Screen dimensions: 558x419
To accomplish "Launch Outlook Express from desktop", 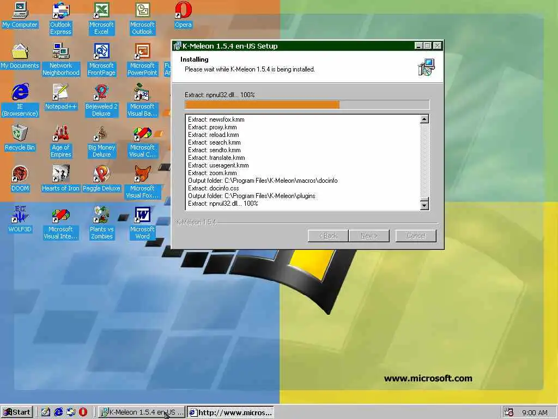I will [60, 19].
